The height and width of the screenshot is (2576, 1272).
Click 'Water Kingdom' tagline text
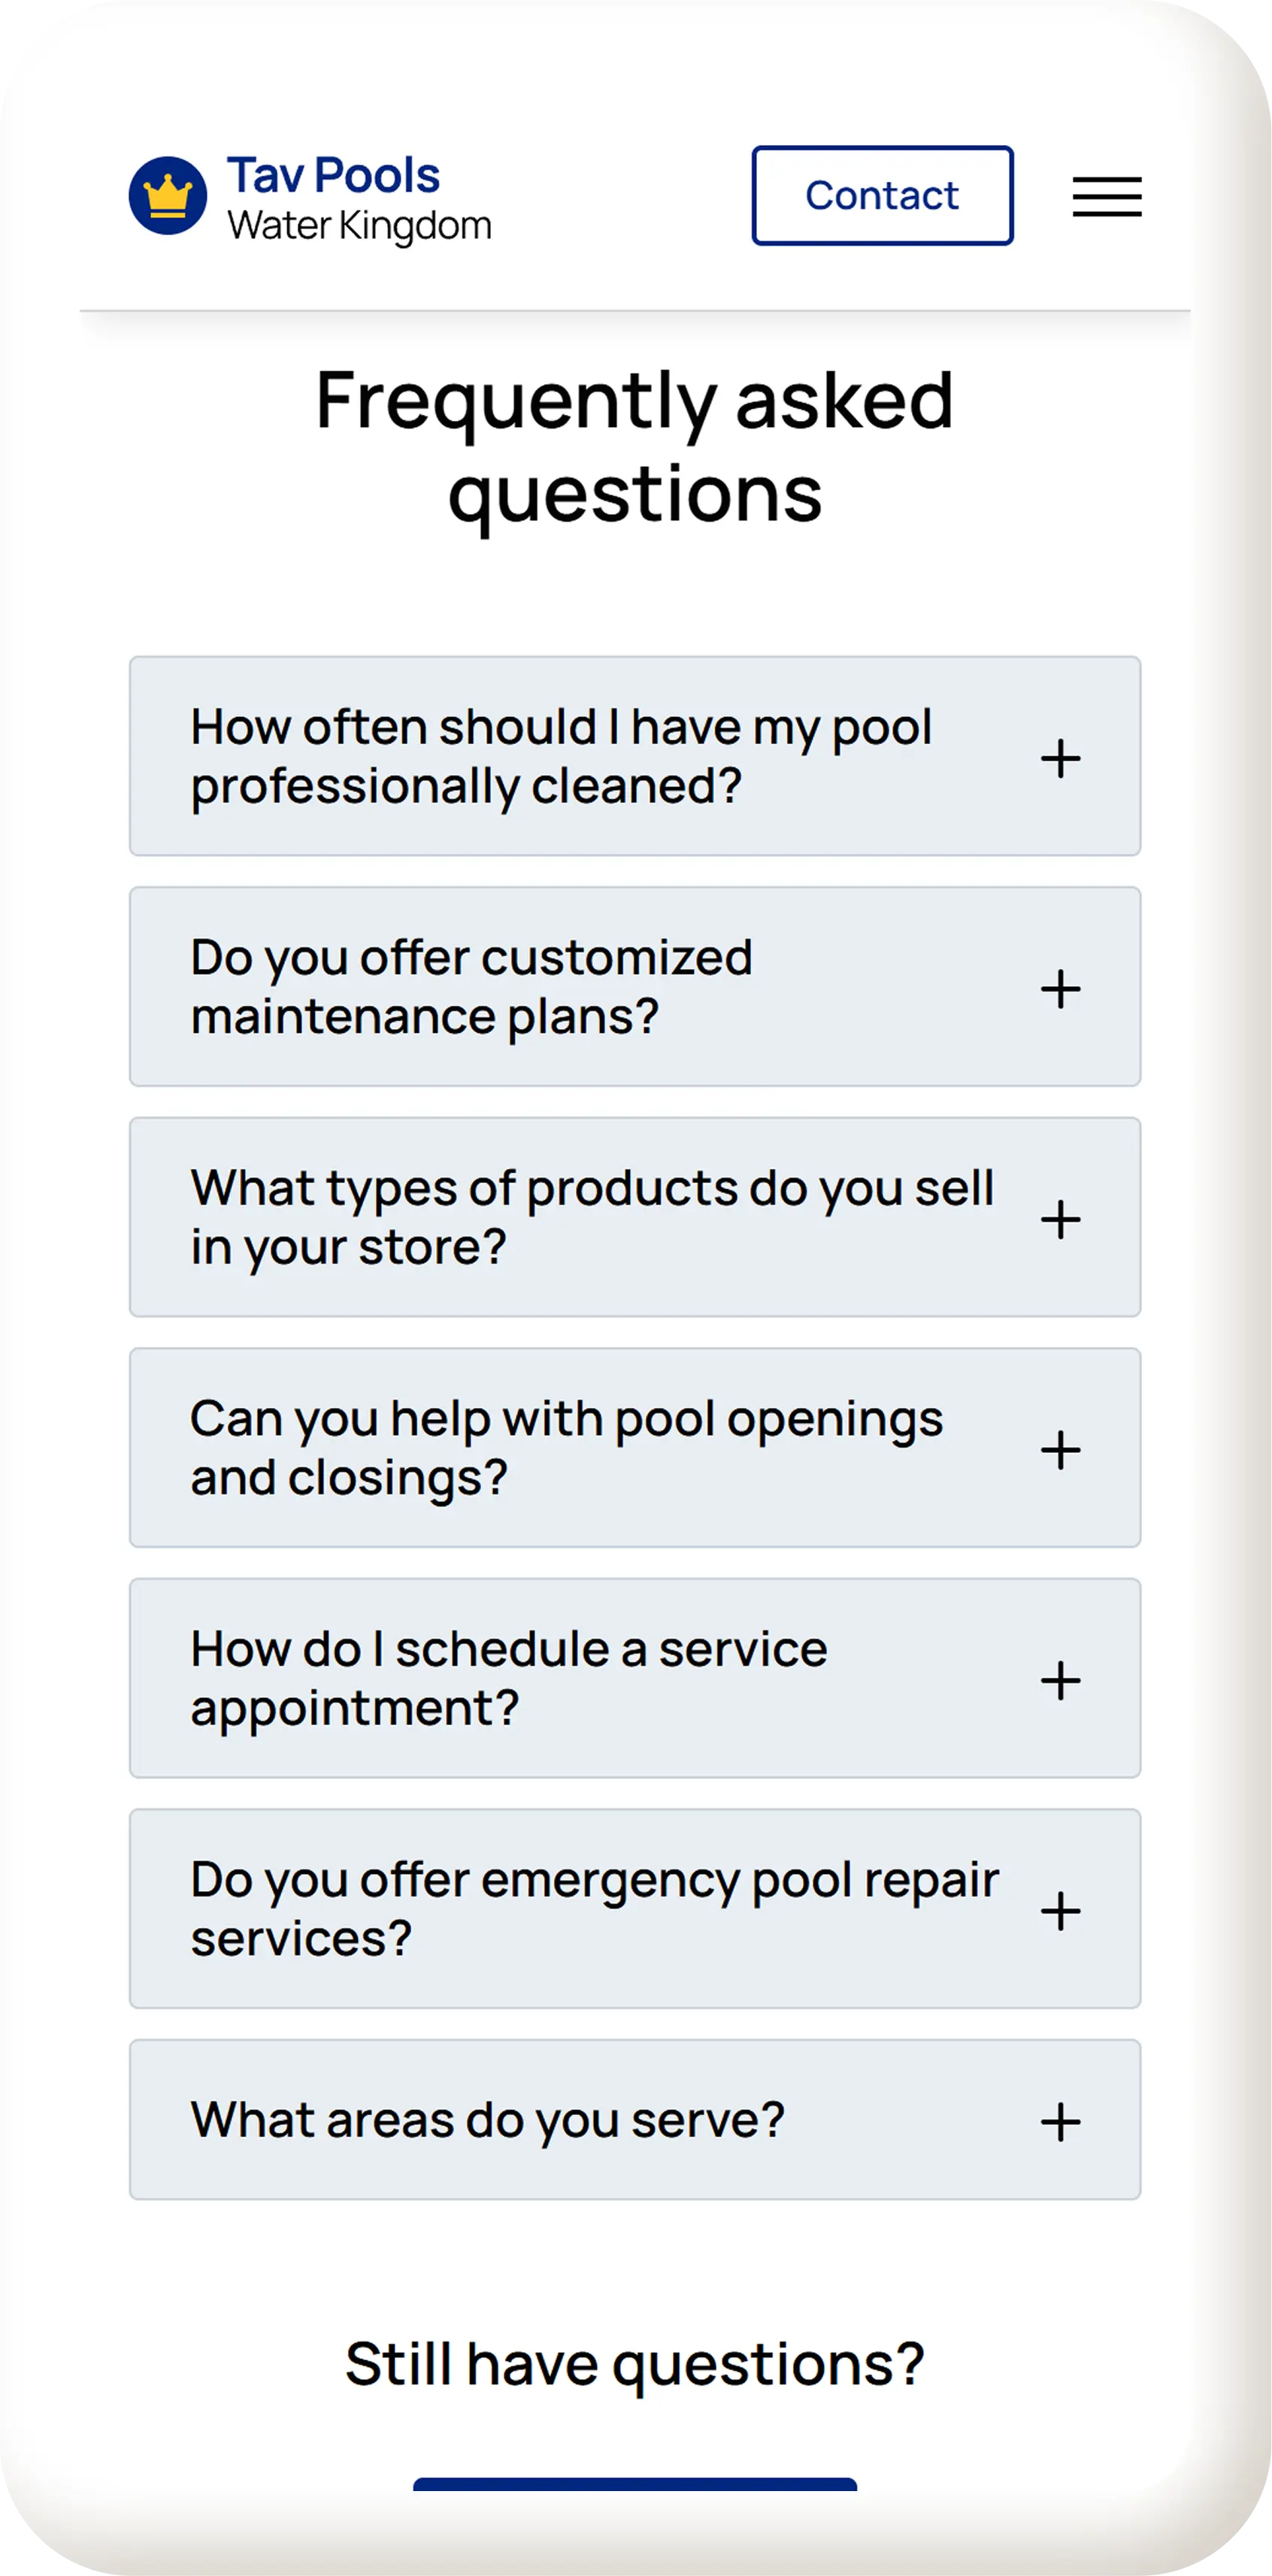click(x=359, y=226)
